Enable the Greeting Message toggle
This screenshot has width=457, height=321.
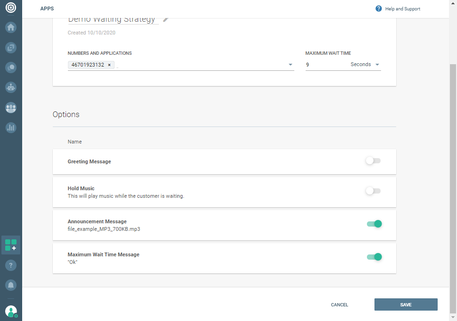[x=373, y=161]
